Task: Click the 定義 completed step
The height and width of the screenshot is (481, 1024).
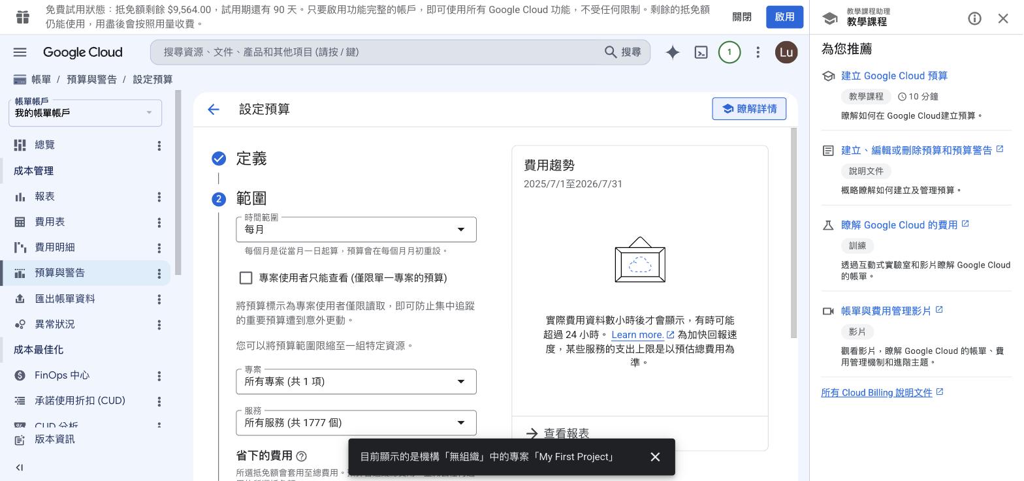Action: (251, 159)
